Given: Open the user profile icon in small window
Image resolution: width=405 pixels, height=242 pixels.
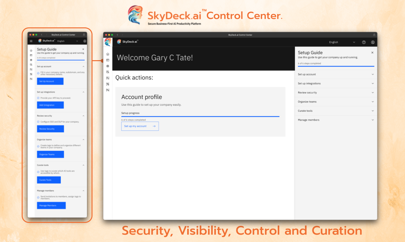Looking at the screenshot, I should pos(85,41).
